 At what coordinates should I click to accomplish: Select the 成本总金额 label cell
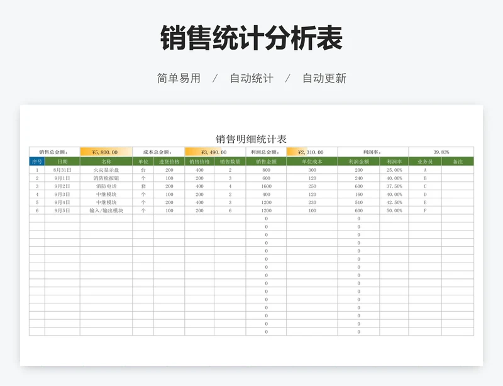[158, 152]
